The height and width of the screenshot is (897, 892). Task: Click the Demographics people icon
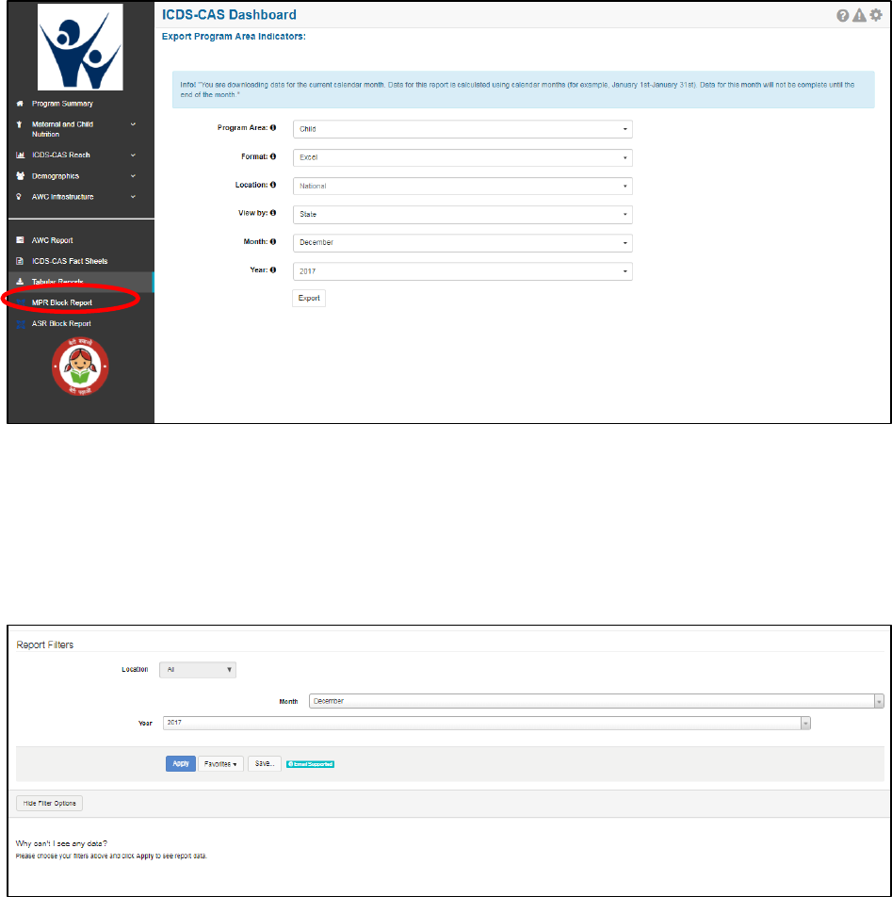click(21, 176)
